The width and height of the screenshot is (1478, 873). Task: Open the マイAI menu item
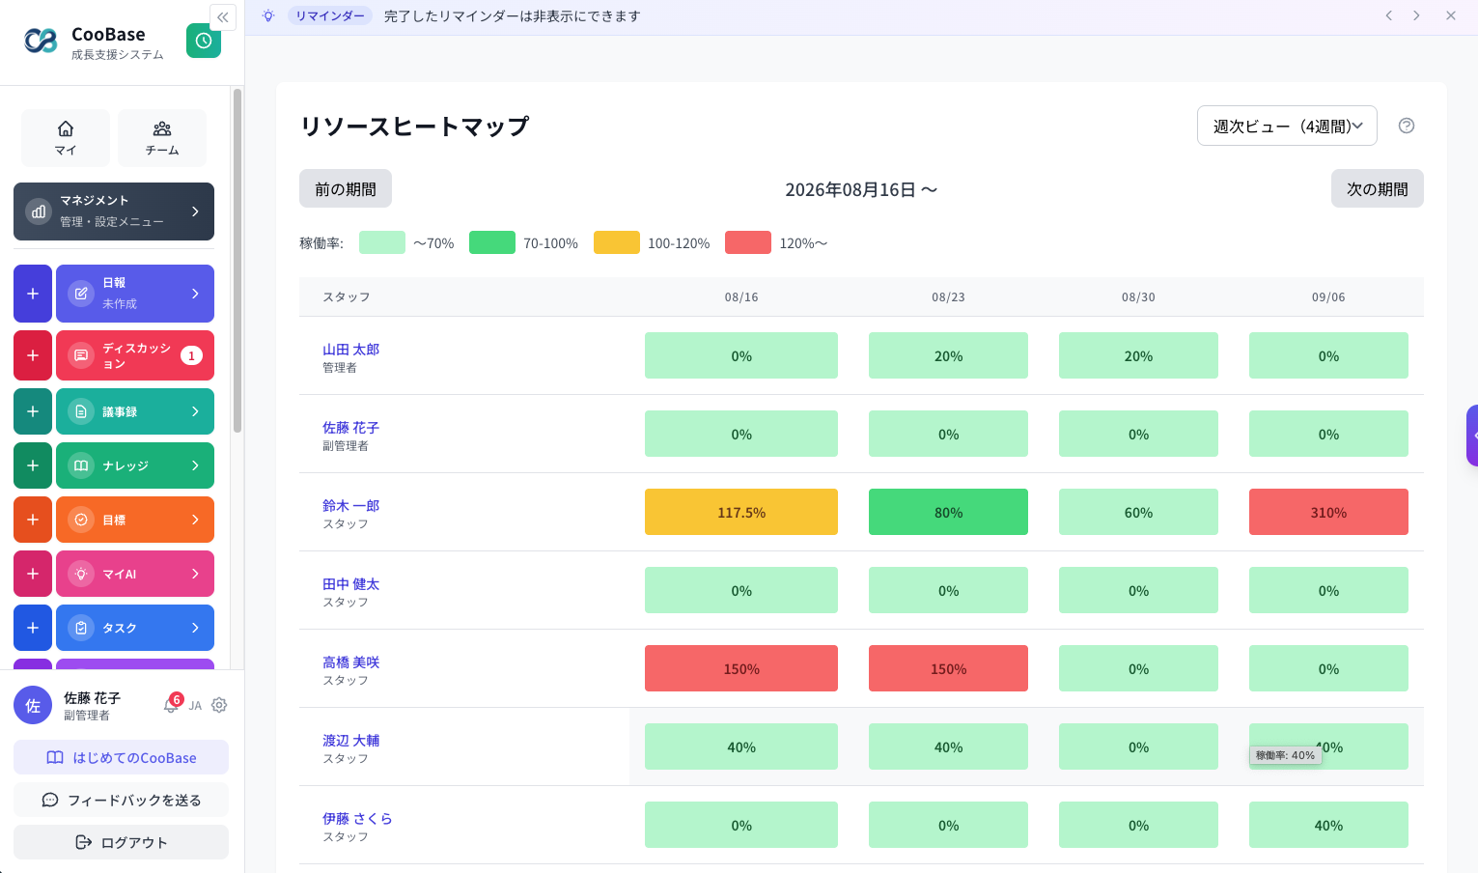(135, 574)
